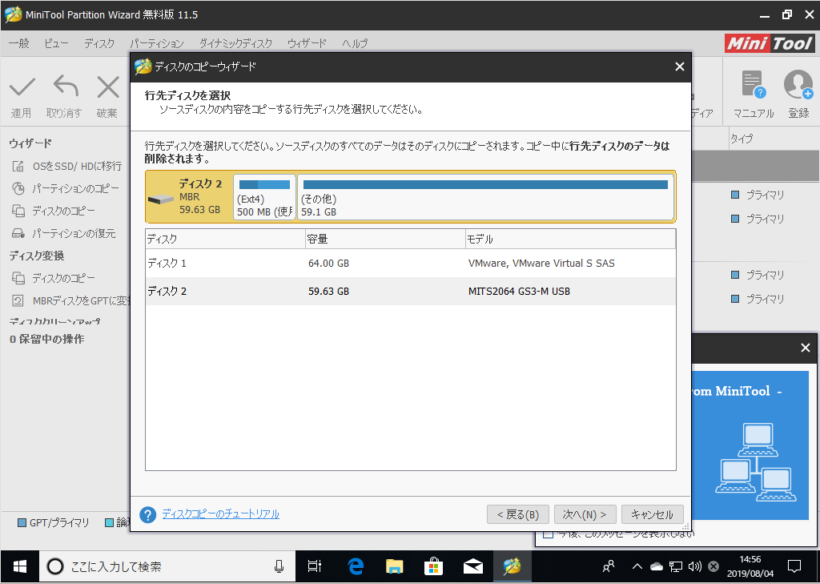The image size is (820, 584).
Task: Click the 適用 (Apply) checkmark icon
Action: pos(22,88)
